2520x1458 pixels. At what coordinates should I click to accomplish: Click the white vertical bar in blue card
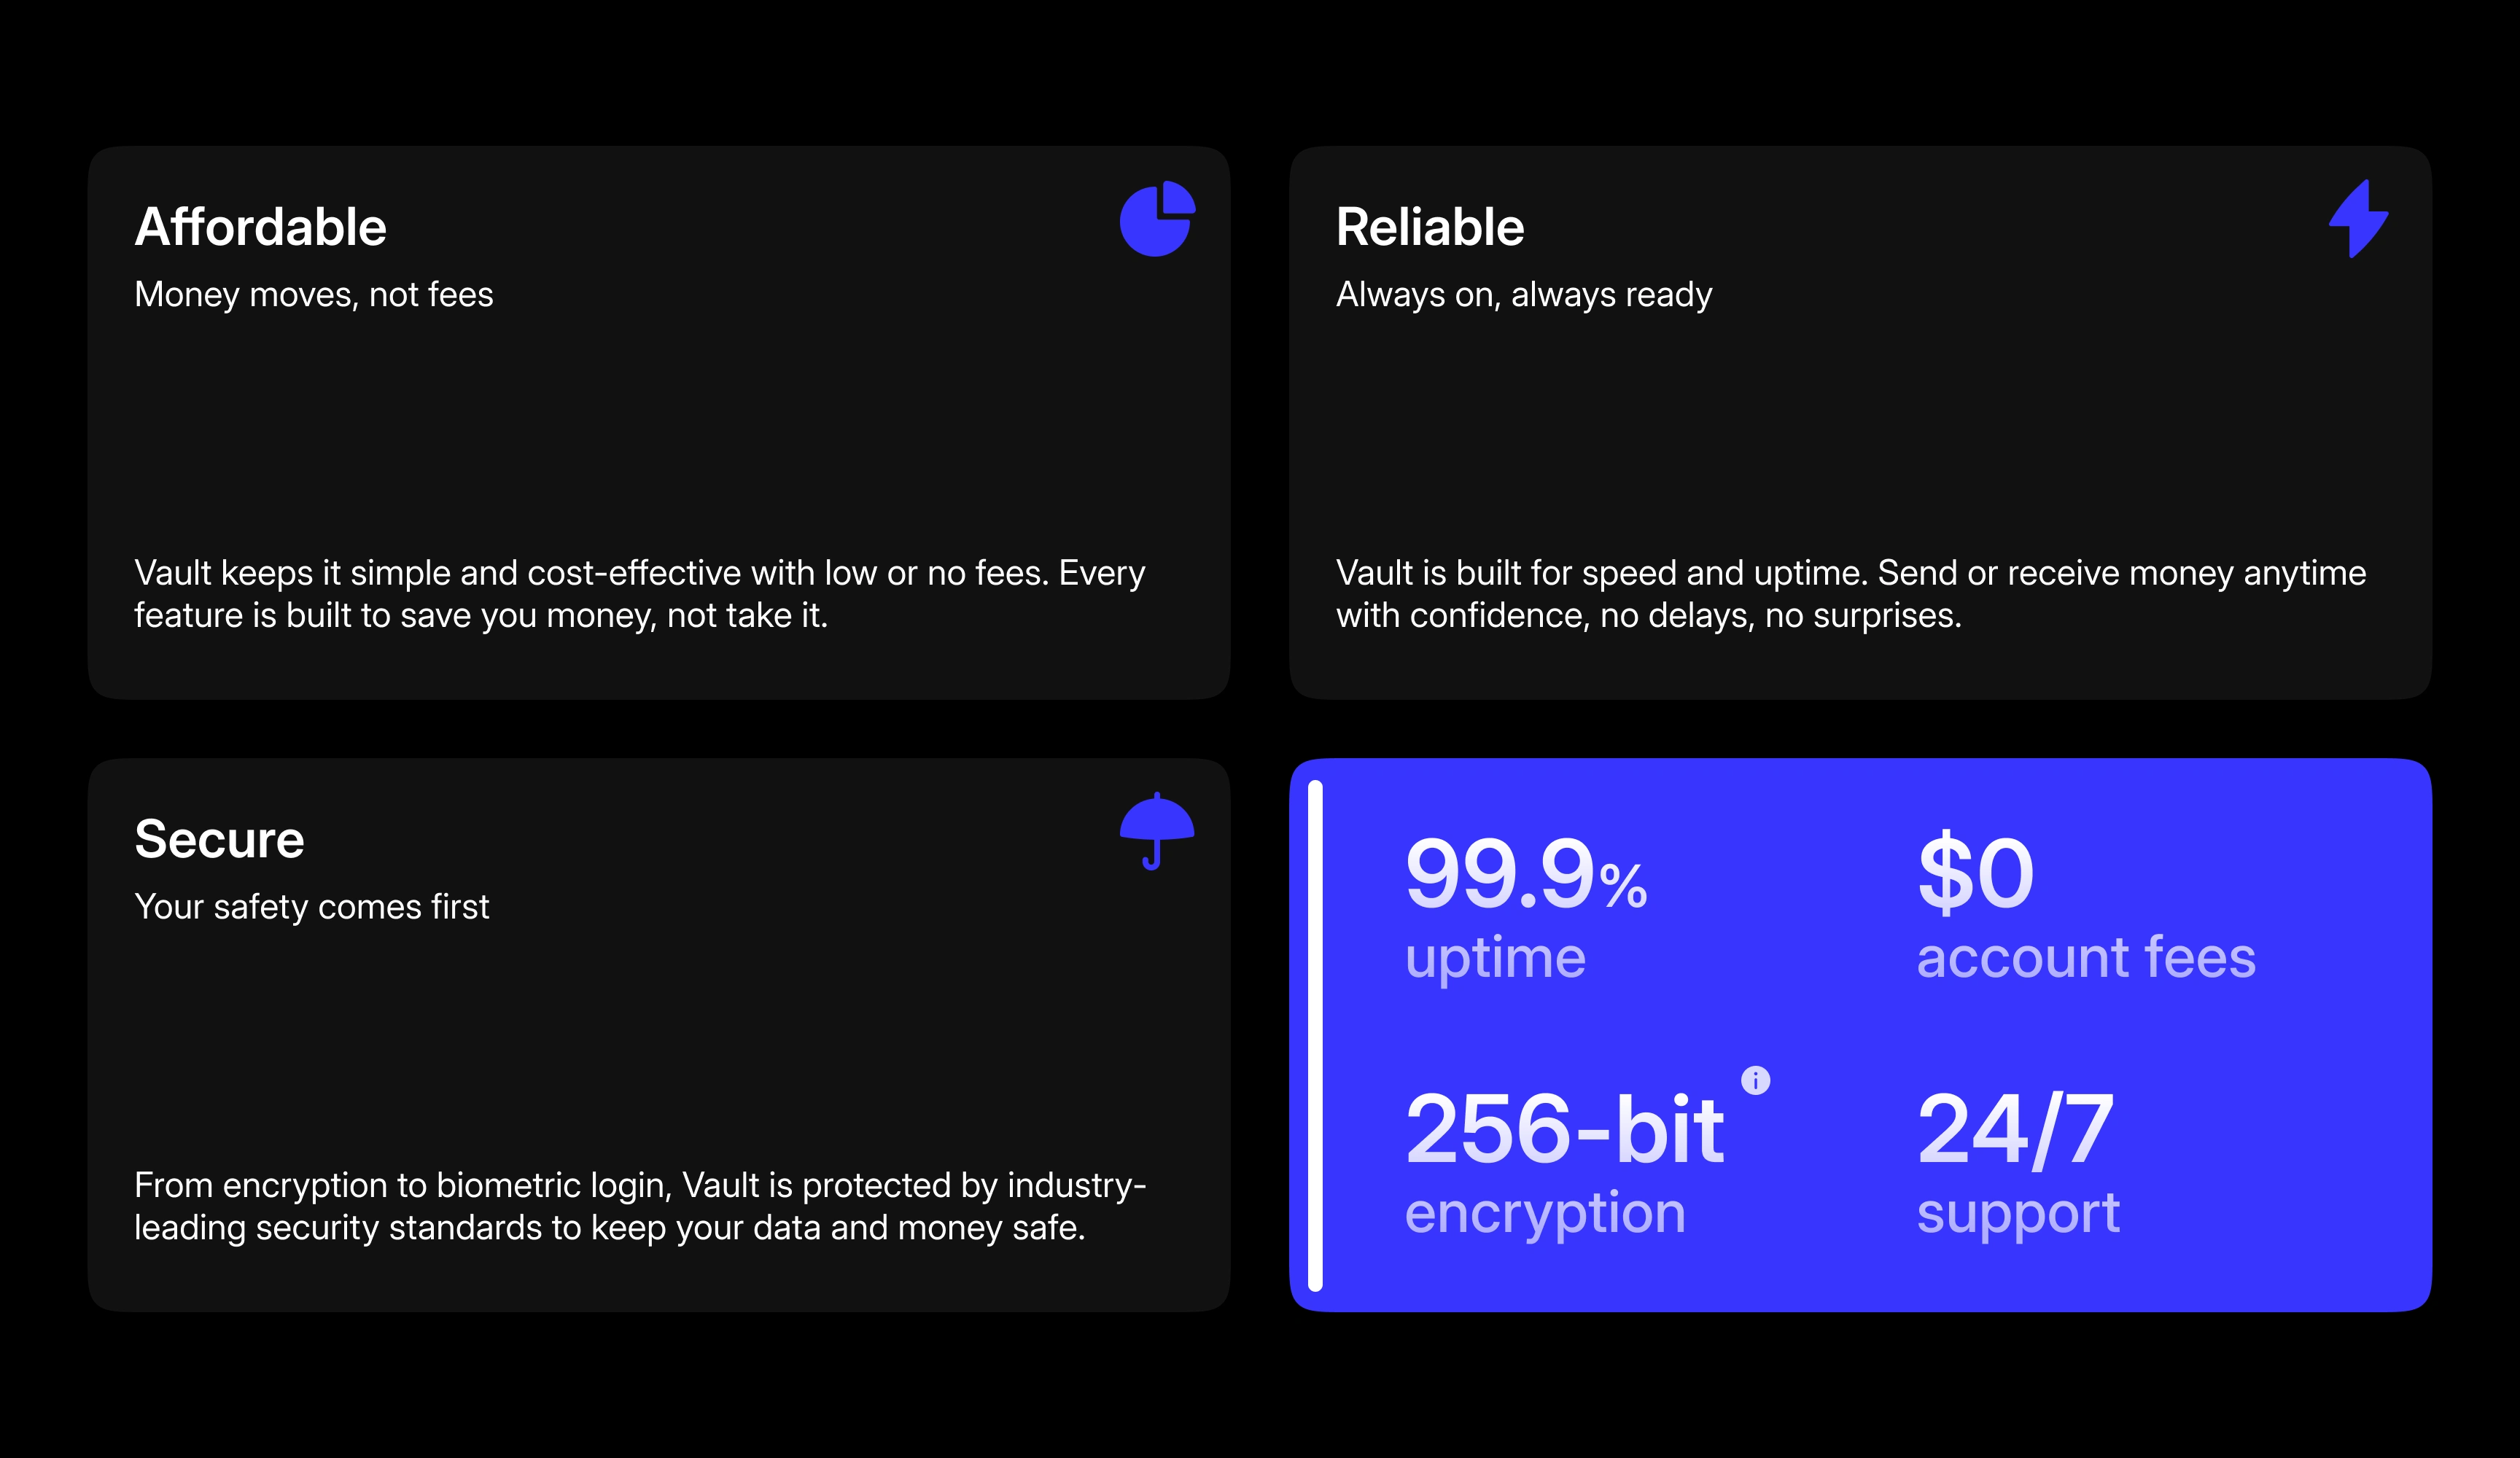[x=1315, y=1035]
